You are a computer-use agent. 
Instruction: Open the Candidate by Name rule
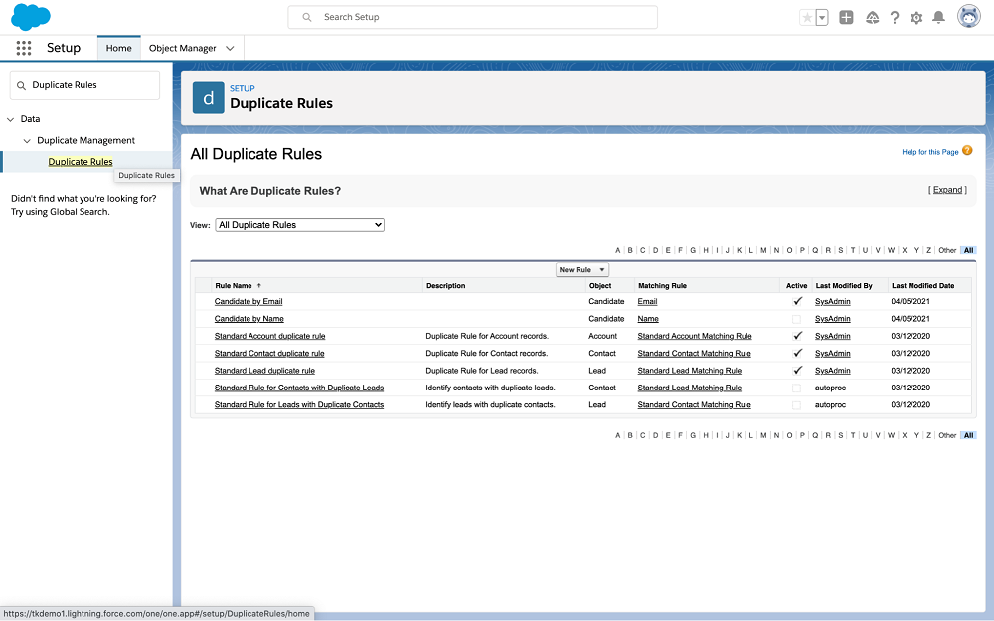pos(249,319)
